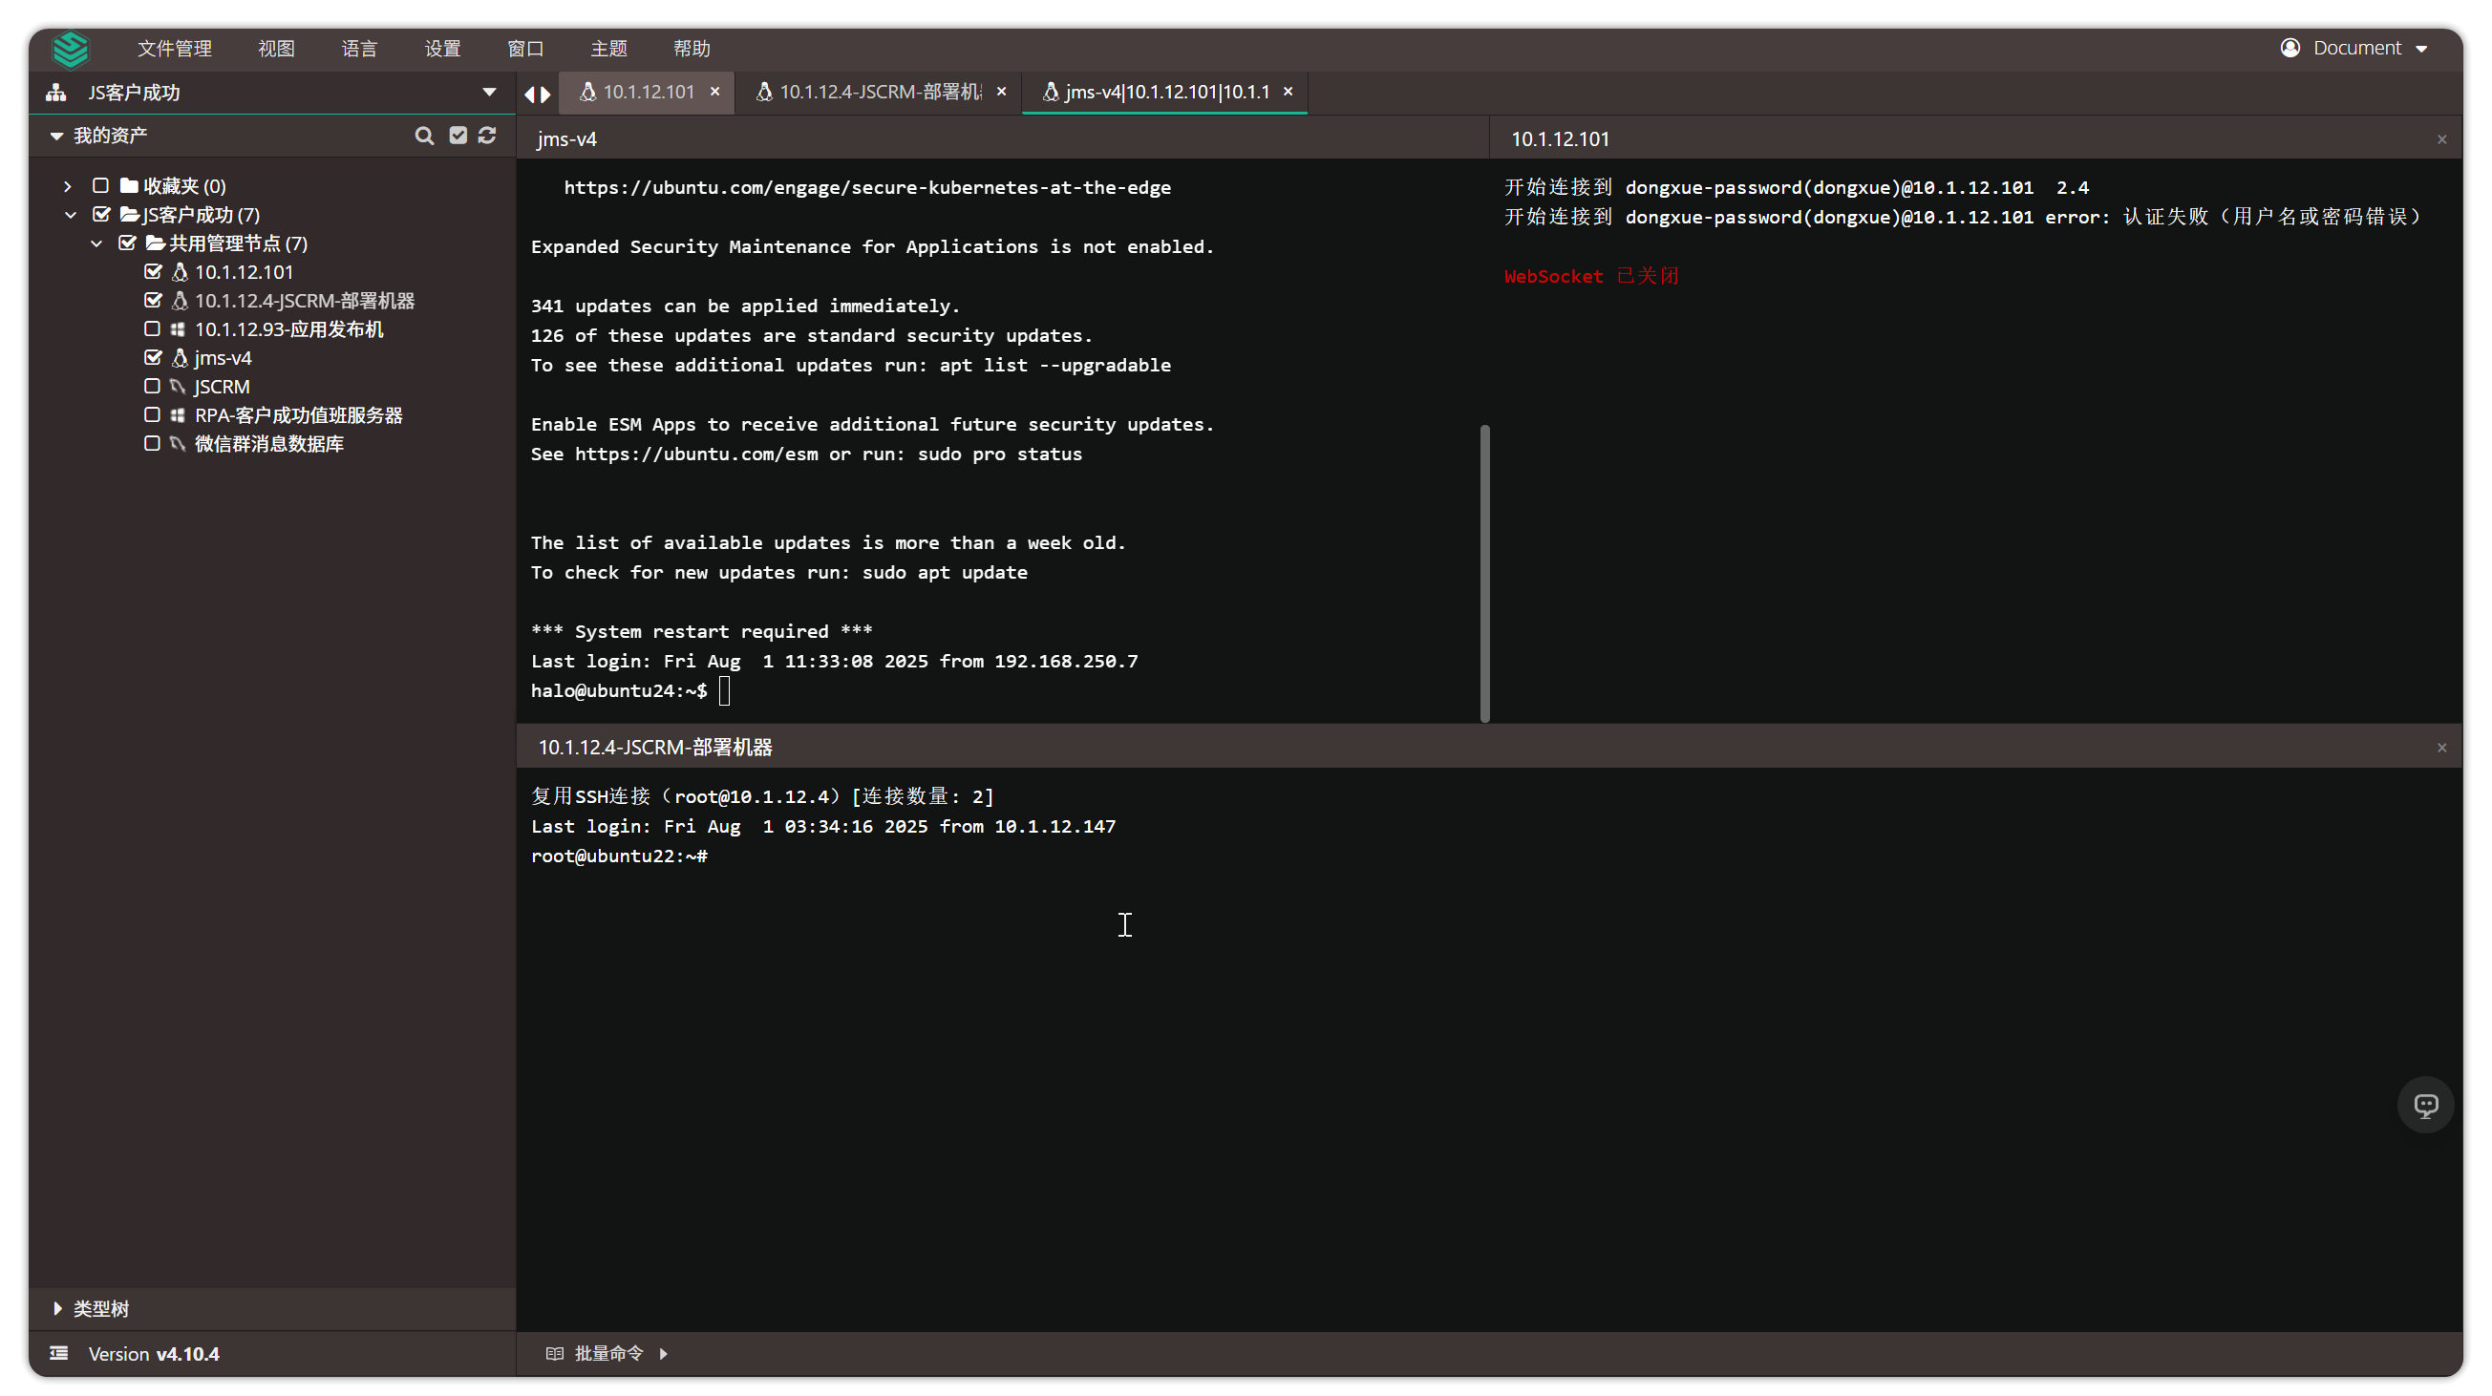The image size is (2492, 1396).
Task: Search assets with the magnifier icon
Action: (x=424, y=136)
